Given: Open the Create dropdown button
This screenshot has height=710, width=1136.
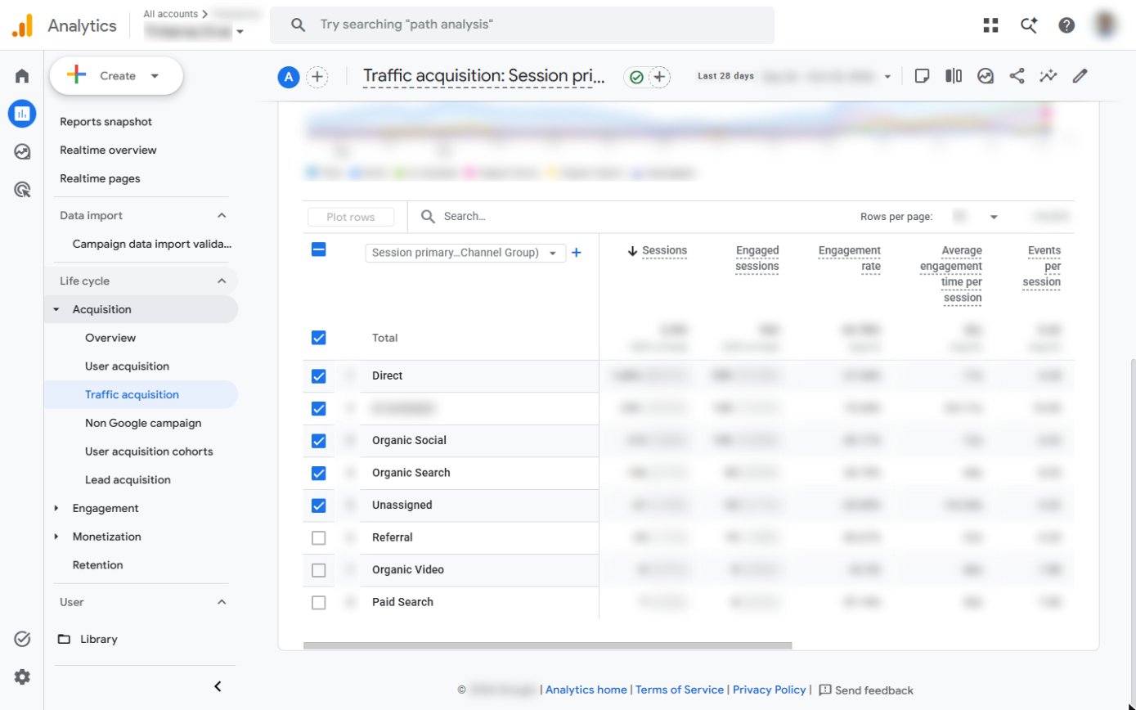Looking at the screenshot, I should pyautogui.click(x=116, y=76).
